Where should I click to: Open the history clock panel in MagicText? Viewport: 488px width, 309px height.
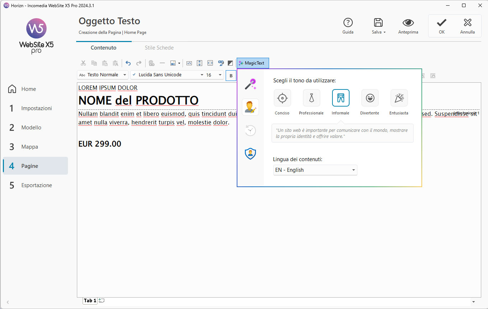coord(250,130)
